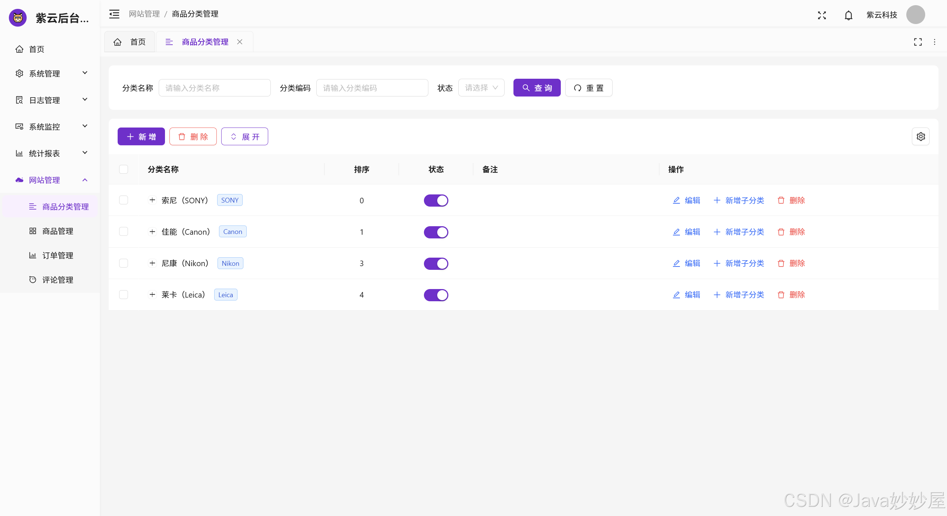947x516 pixels.
Task: Open tab options three-dot menu
Action: 934,42
